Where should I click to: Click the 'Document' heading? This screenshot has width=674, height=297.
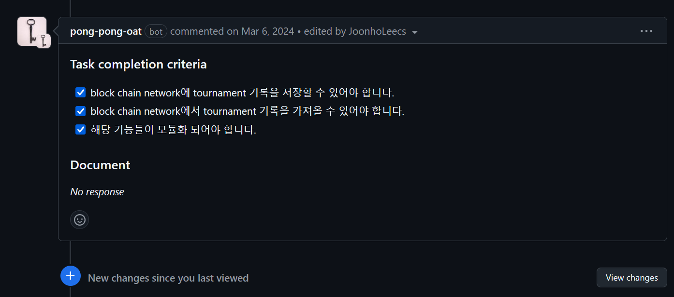click(x=100, y=165)
